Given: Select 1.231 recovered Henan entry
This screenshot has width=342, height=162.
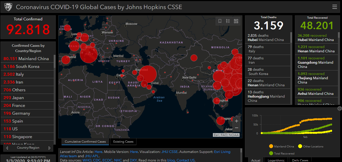Looking at the screenshot, I should pyautogui.click(x=317, y=49).
